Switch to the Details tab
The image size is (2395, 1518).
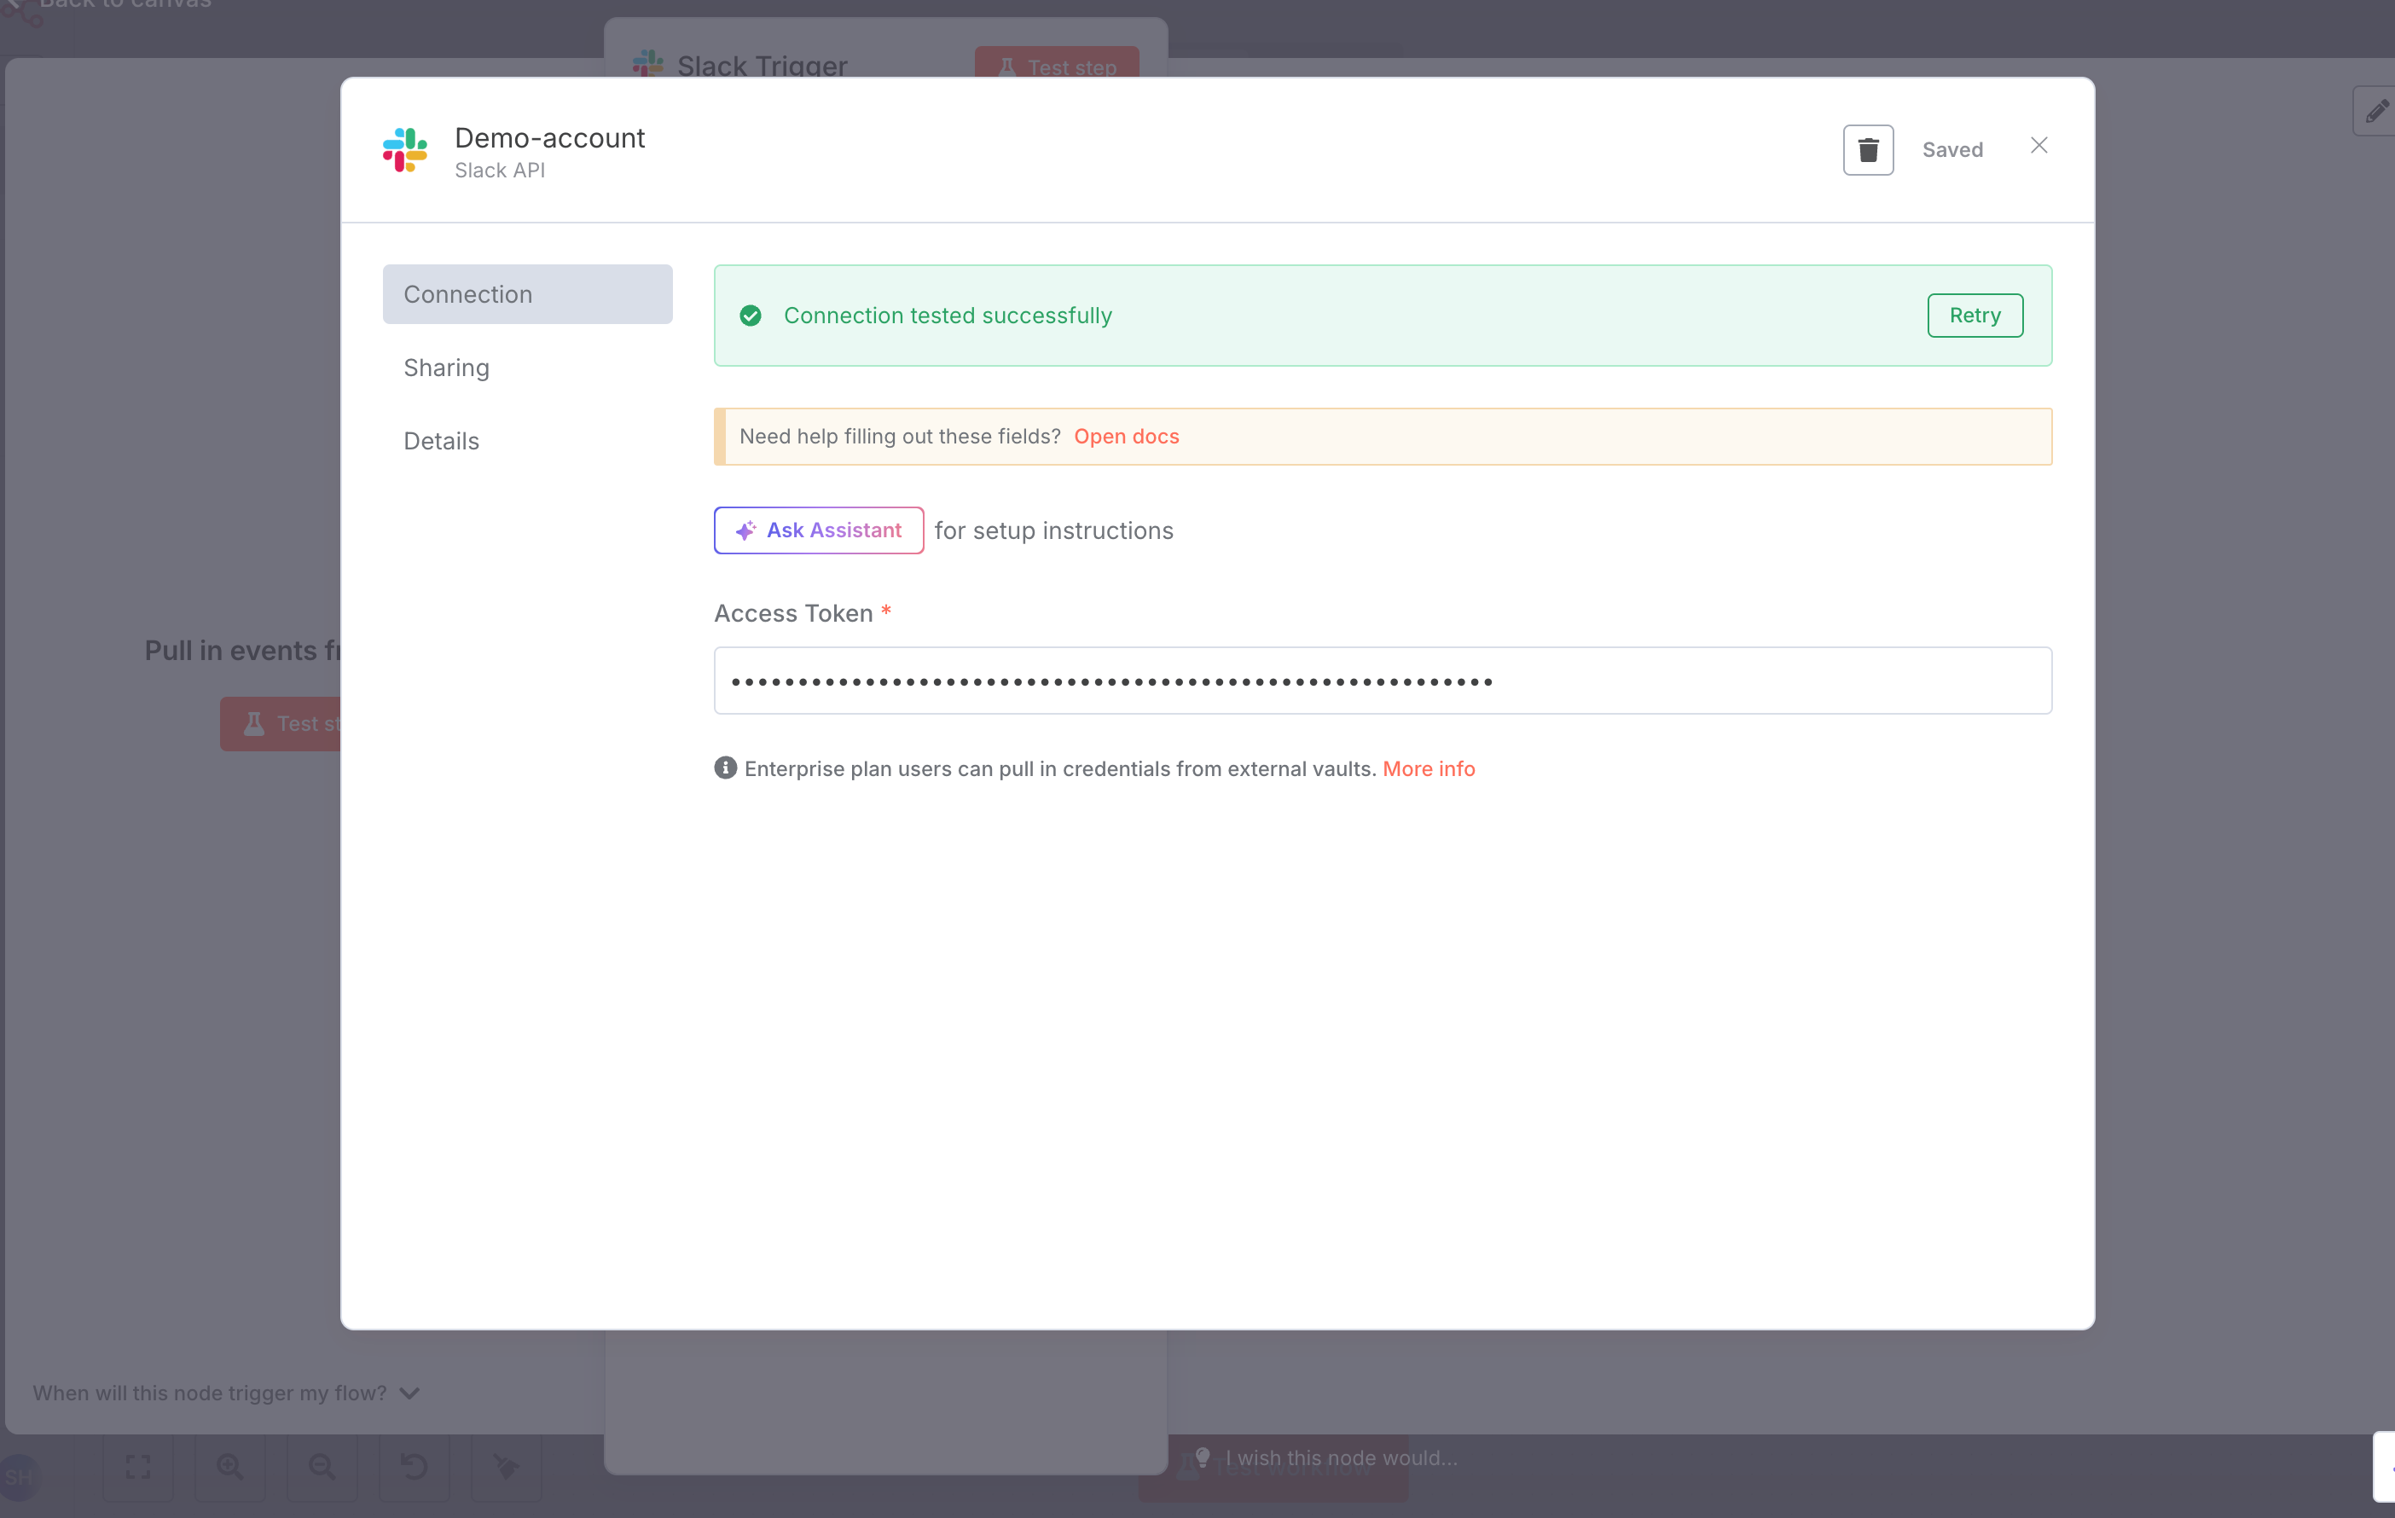pyautogui.click(x=442, y=441)
